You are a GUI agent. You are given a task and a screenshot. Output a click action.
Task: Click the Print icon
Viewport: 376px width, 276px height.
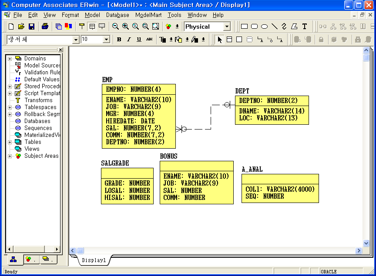tap(45, 27)
